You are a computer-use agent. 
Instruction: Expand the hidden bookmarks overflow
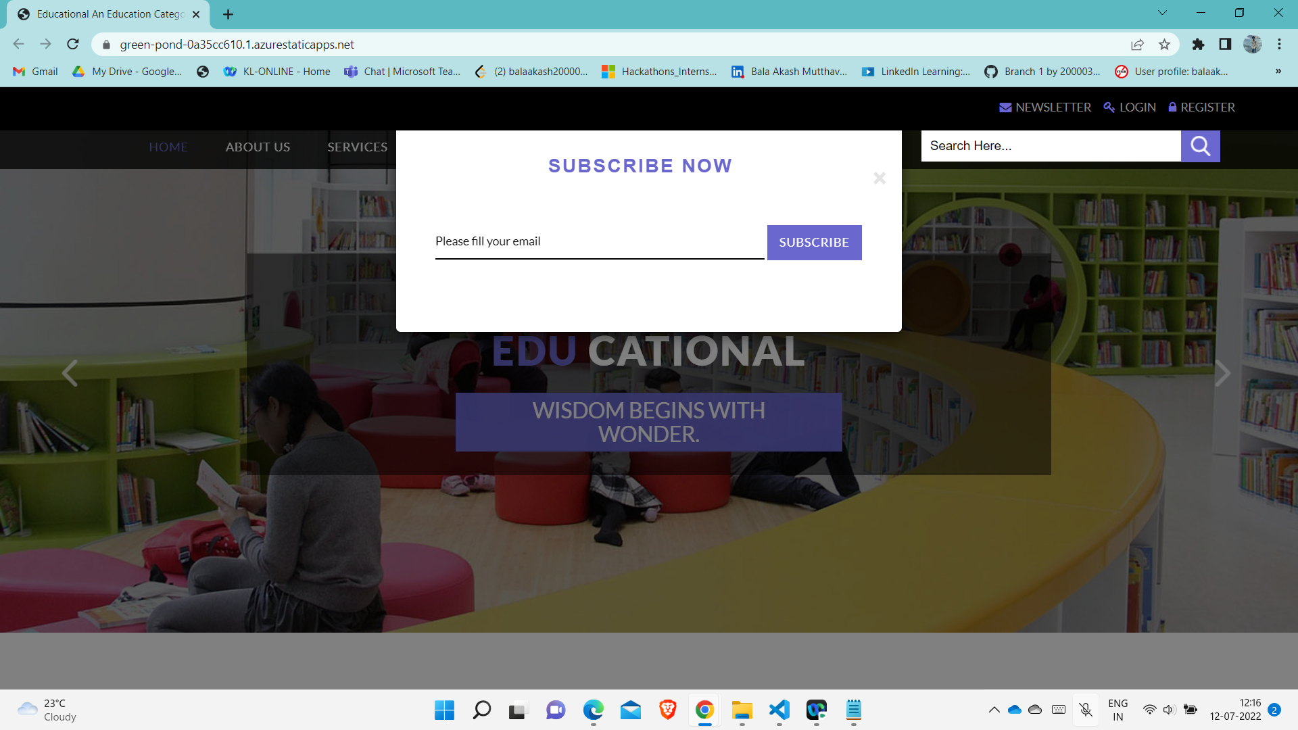1278,72
